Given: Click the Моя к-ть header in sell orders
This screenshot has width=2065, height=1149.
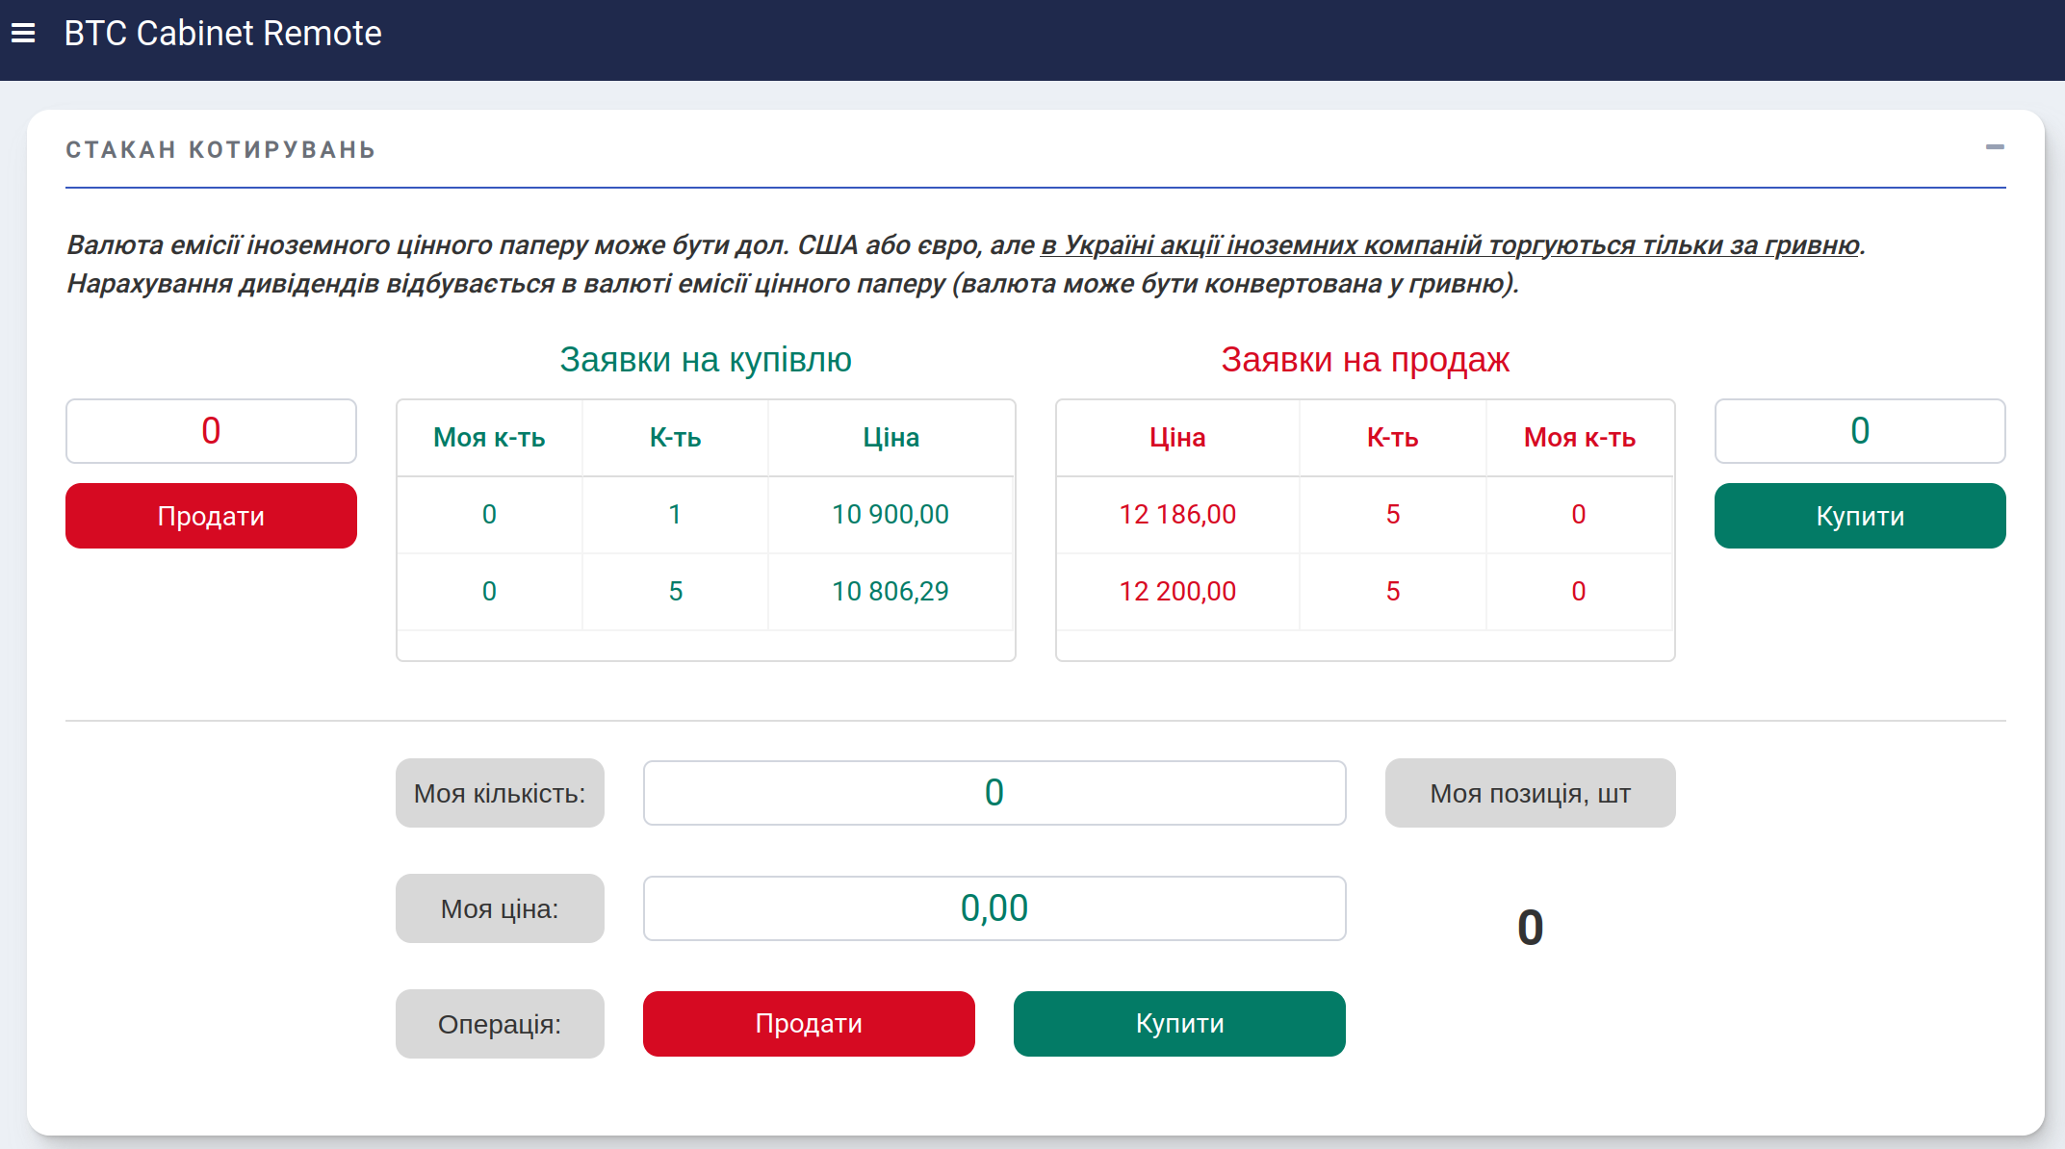Looking at the screenshot, I should [x=1579, y=438].
